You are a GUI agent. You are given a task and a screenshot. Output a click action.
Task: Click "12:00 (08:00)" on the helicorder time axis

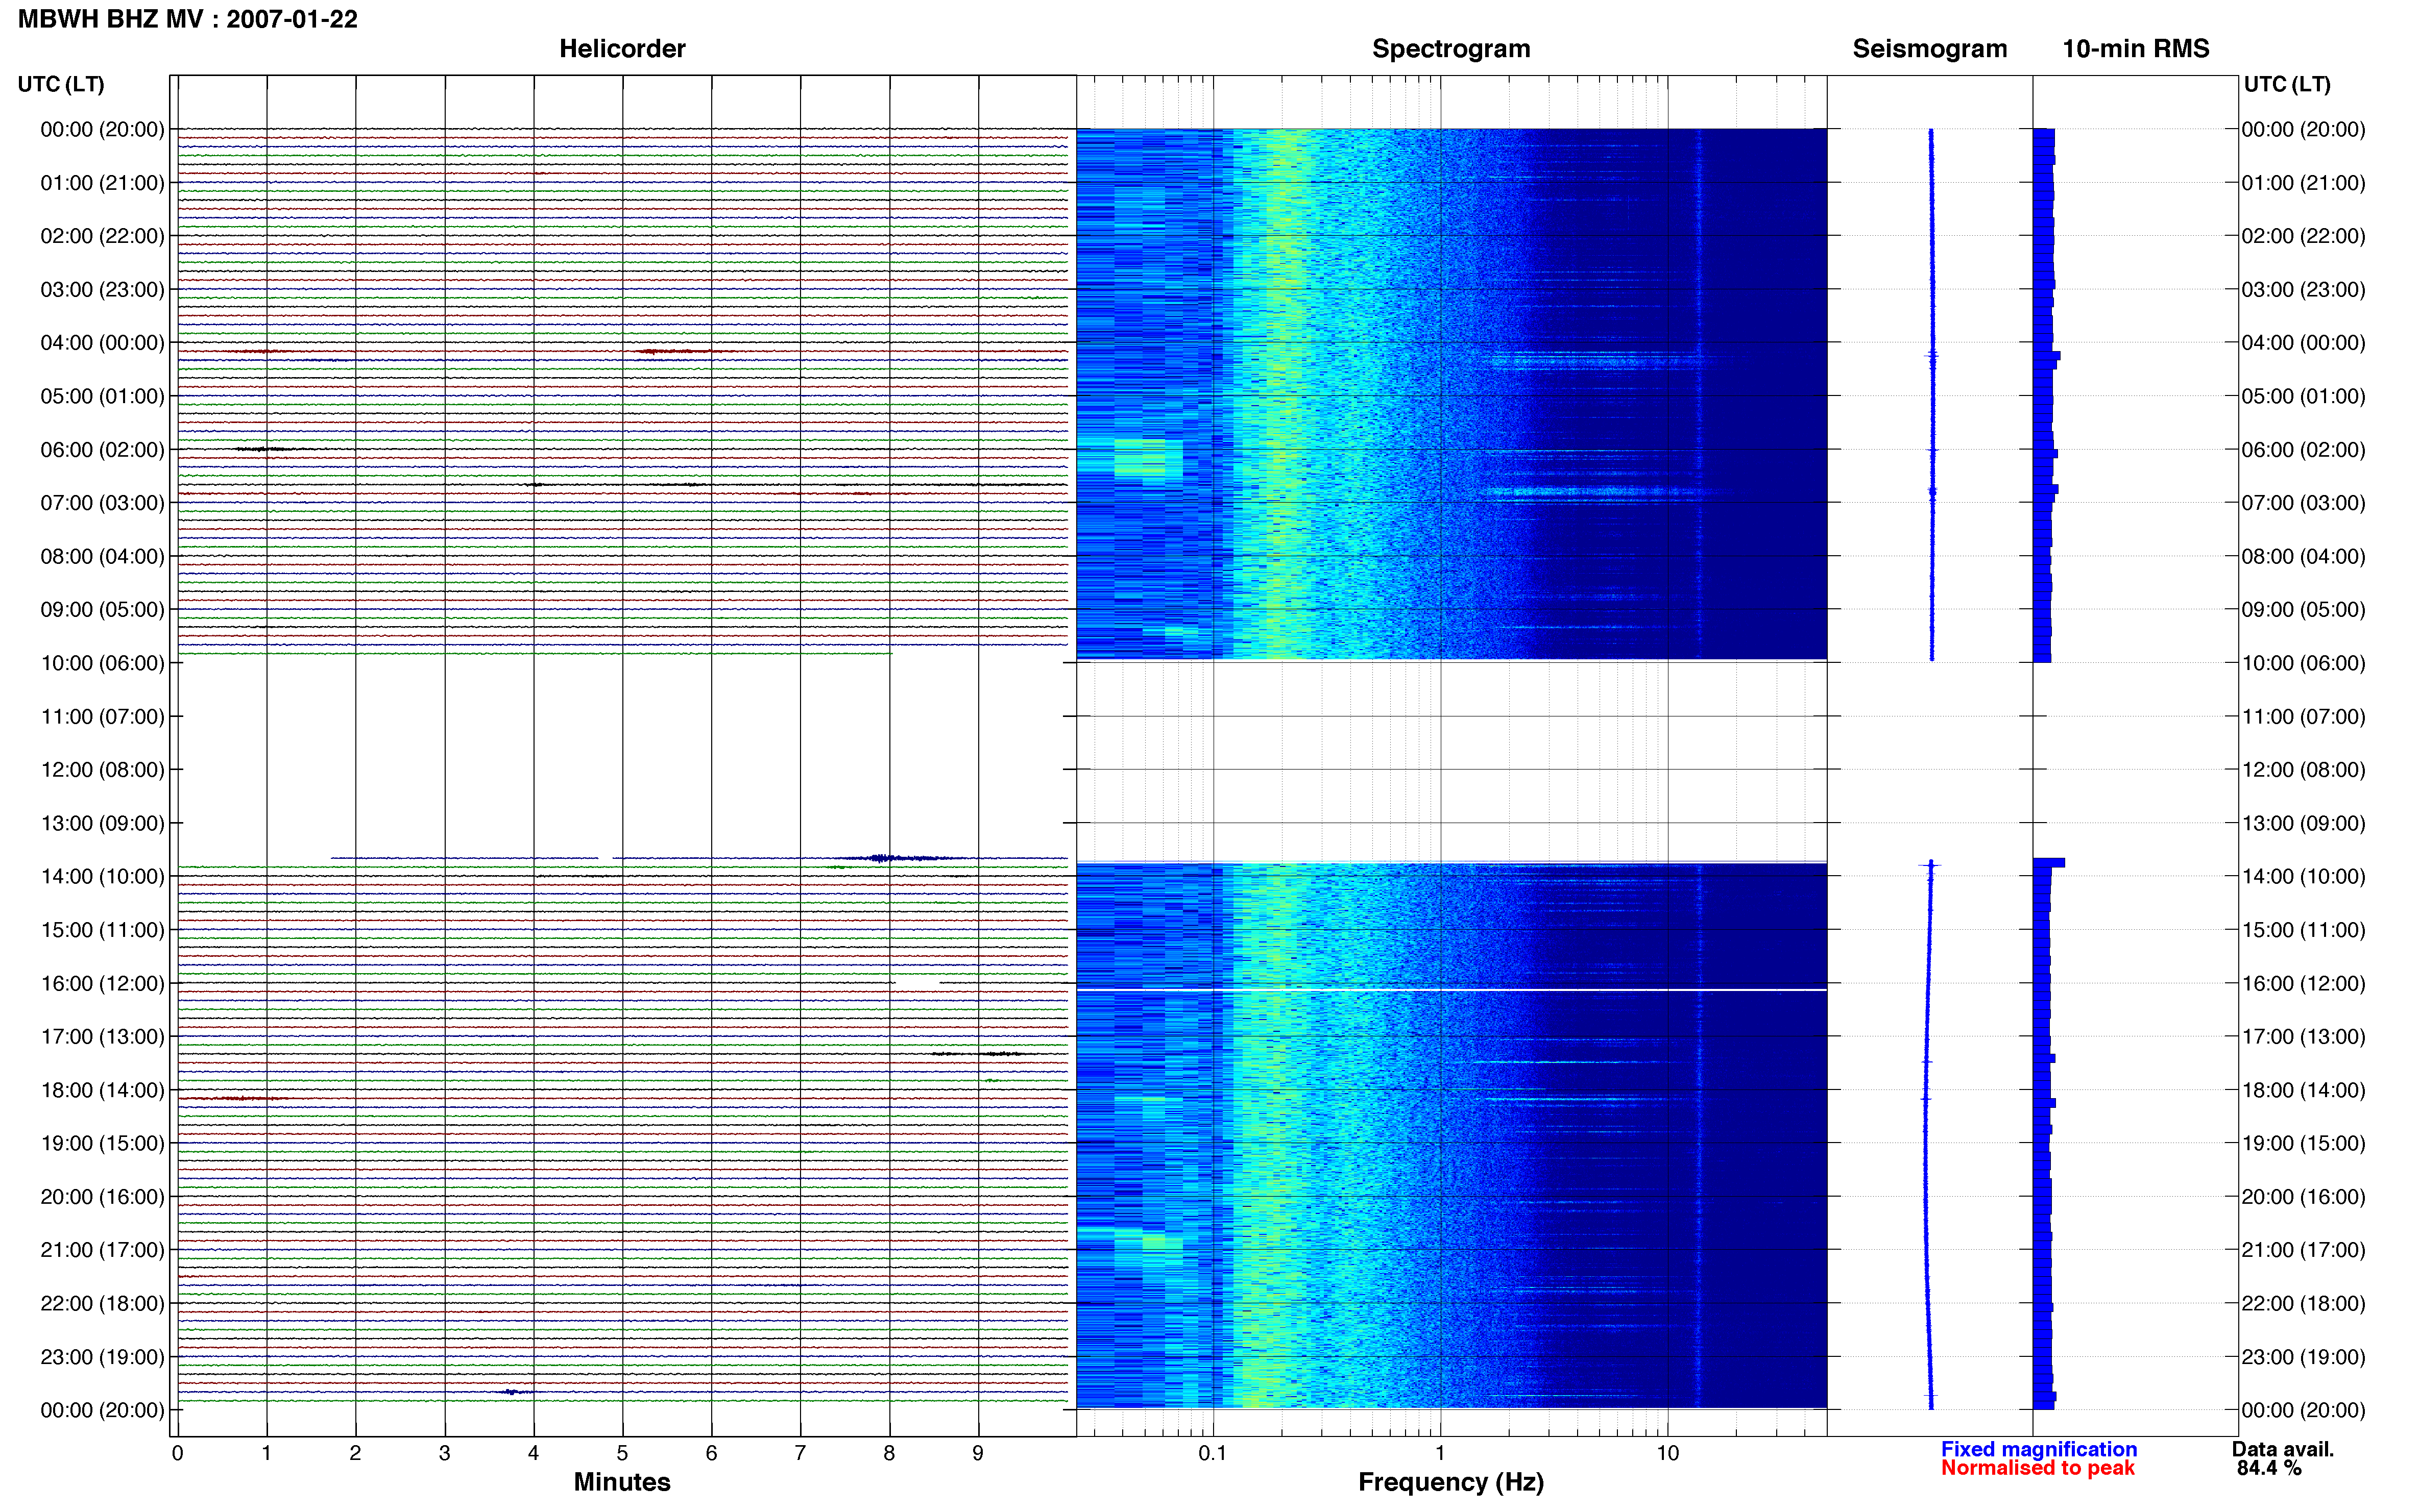pyautogui.click(x=102, y=770)
